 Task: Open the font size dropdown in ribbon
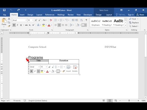pos(33,20)
